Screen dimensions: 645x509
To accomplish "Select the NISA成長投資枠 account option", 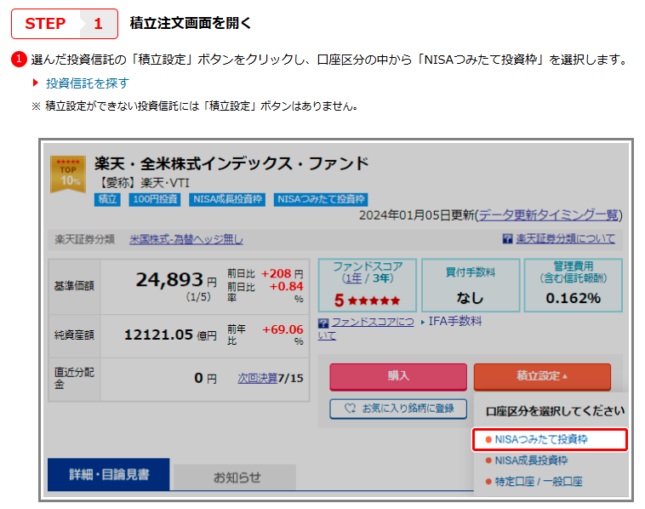I will coord(530,460).
